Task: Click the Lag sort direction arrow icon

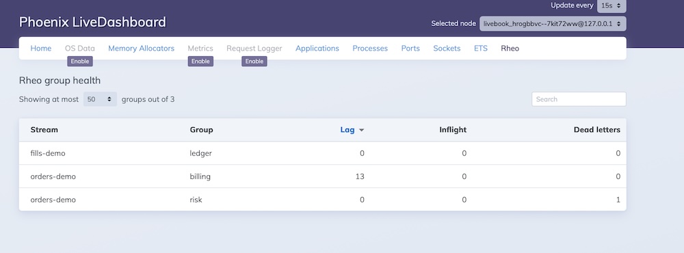Action: click(361, 130)
